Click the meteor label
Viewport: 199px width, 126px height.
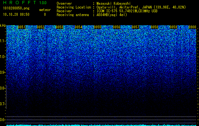(45, 10)
